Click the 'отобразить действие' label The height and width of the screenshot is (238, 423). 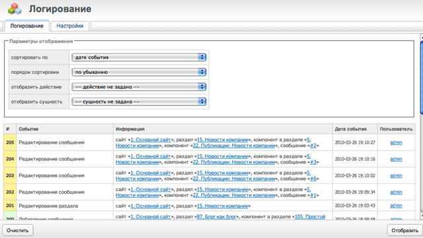(x=36, y=87)
